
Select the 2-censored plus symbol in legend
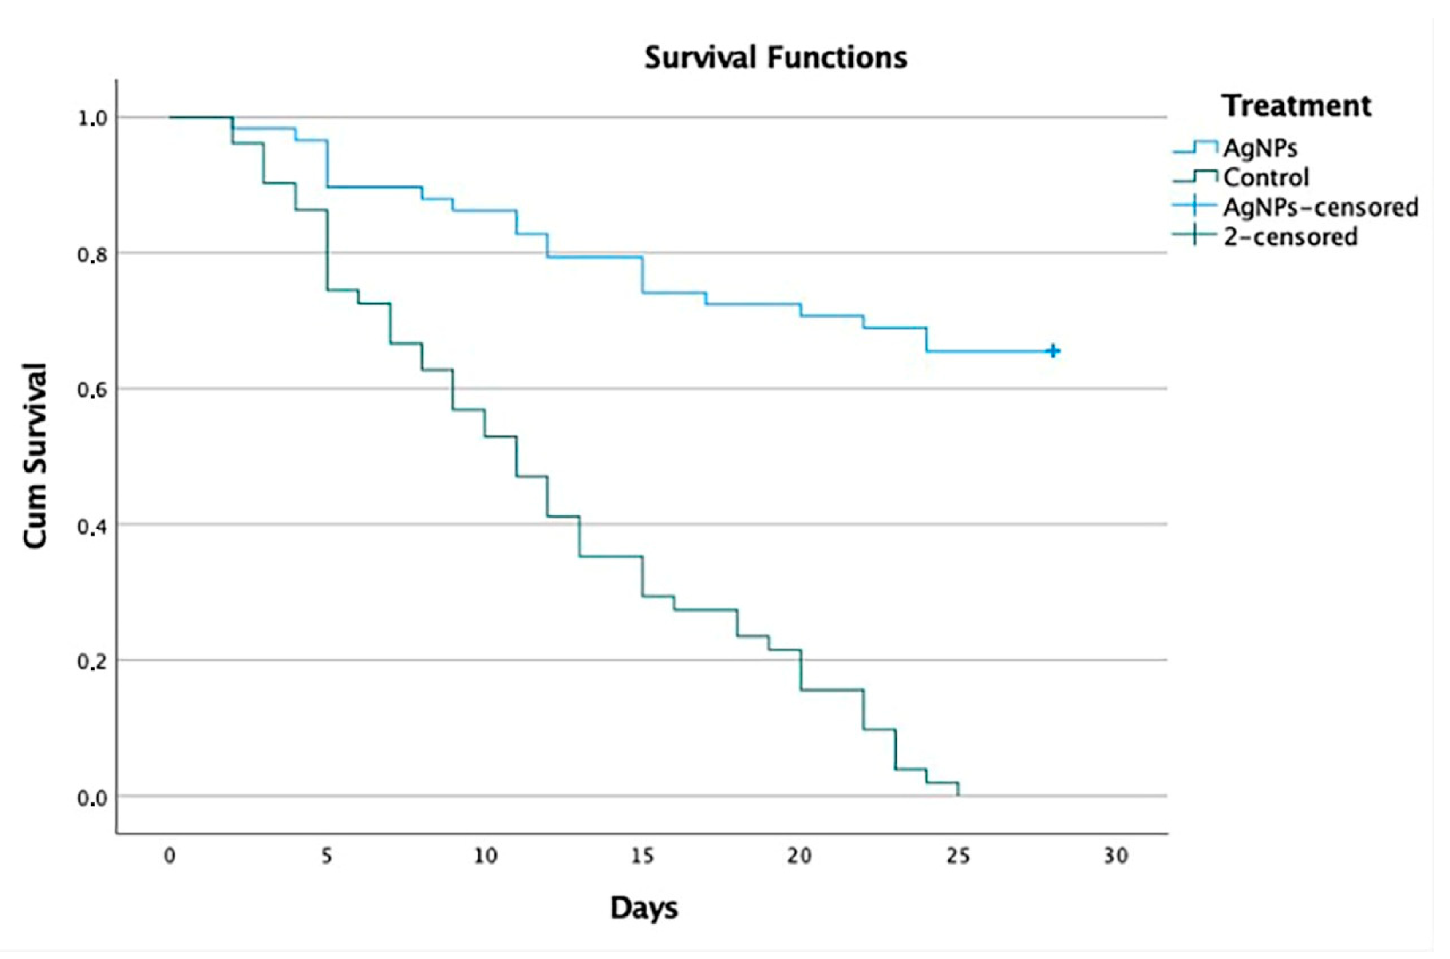tap(1193, 236)
